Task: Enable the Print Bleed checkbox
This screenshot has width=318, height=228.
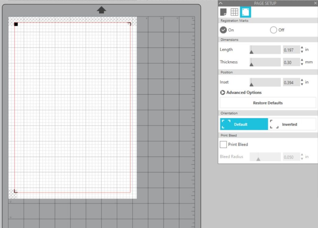Action: (x=223, y=145)
